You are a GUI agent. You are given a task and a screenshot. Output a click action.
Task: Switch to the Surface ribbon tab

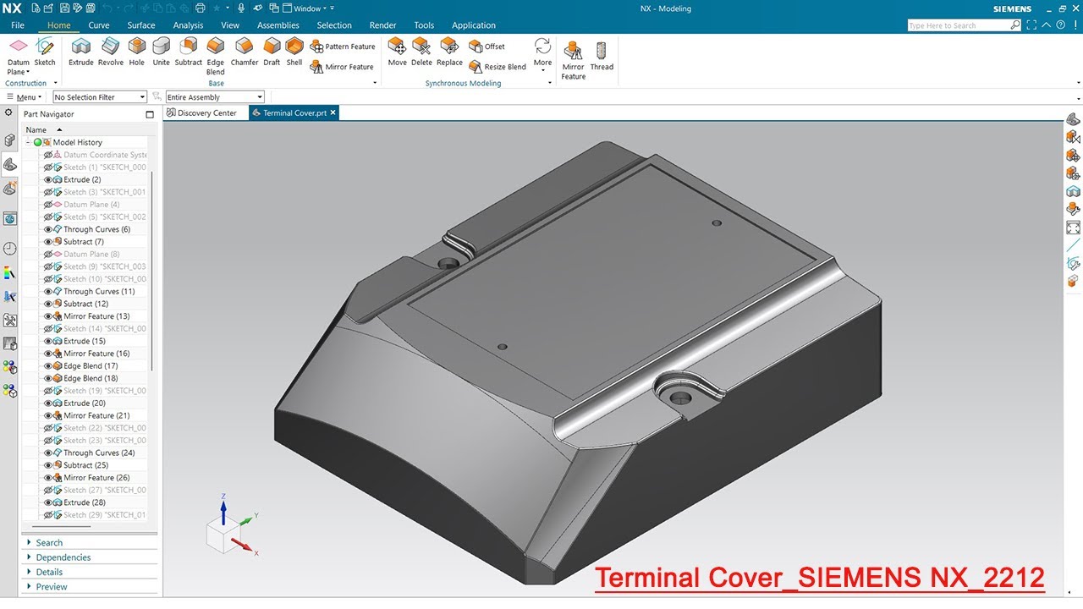(141, 25)
